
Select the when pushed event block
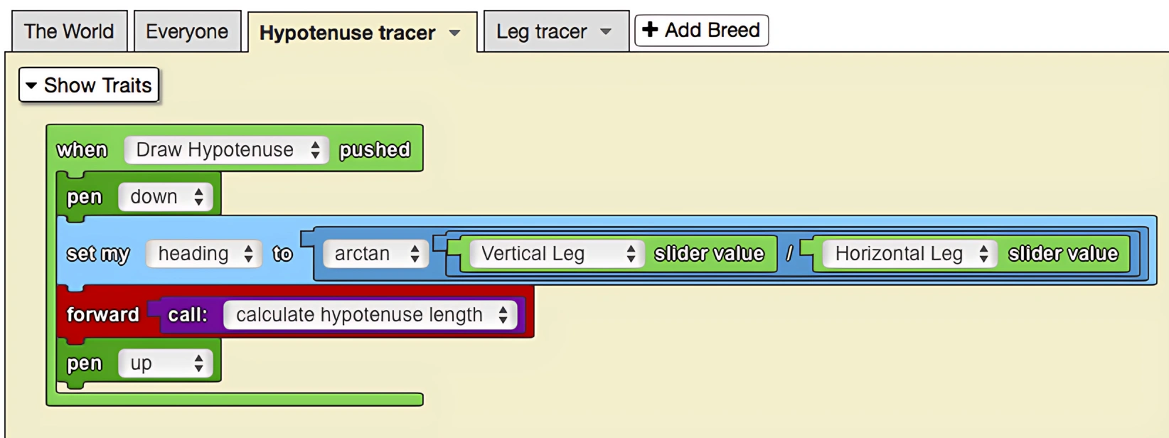click(x=83, y=149)
